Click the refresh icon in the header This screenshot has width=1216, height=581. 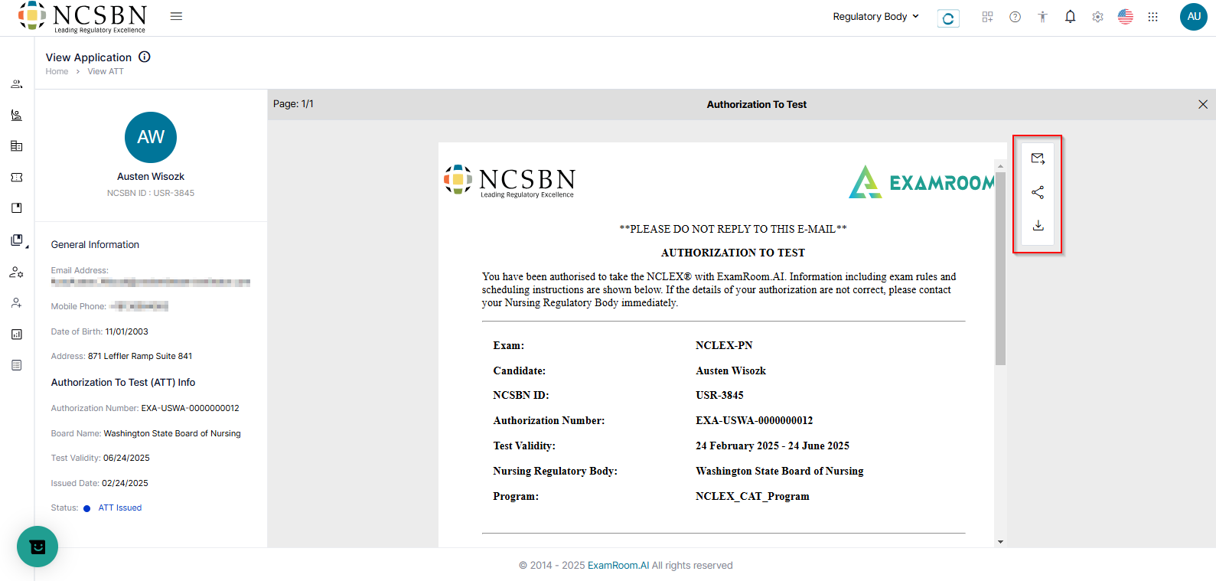[948, 18]
